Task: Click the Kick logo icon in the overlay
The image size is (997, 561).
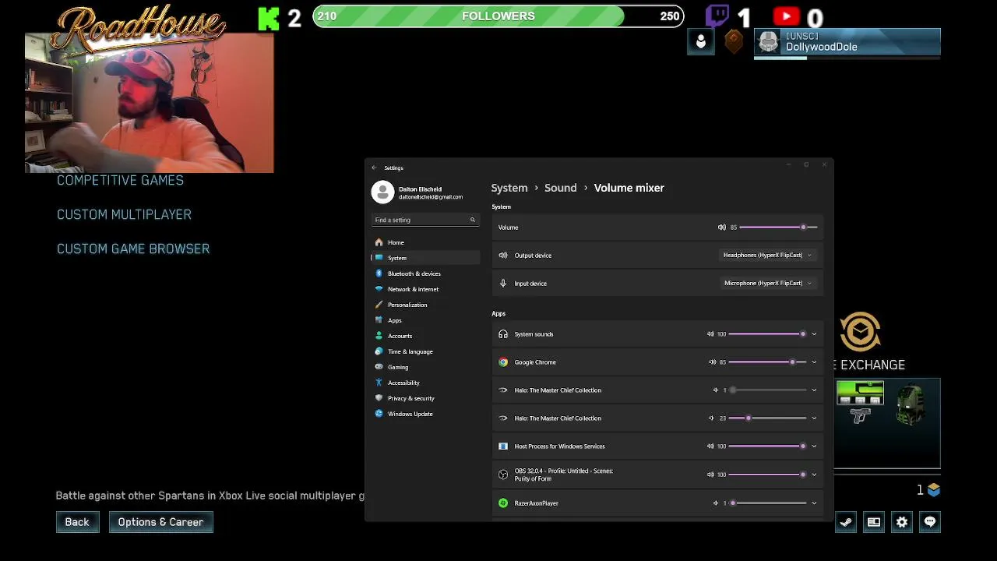Action: coord(269,19)
